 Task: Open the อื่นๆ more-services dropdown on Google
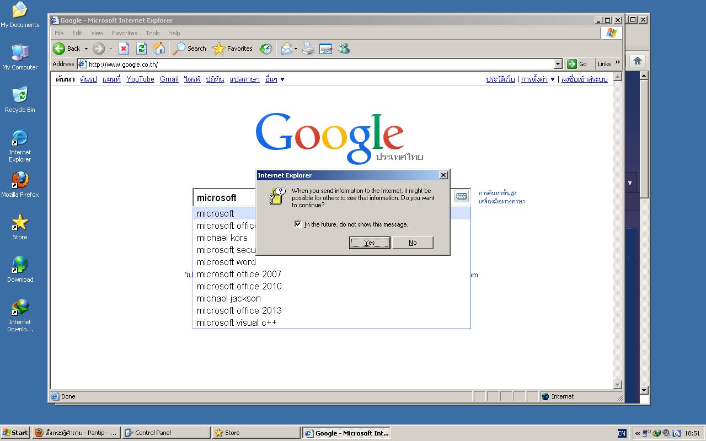point(275,79)
